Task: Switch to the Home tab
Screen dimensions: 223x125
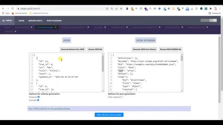Action: [x=7, y=27]
